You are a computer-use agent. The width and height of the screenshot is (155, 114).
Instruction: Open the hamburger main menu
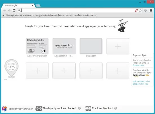click(151, 10)
